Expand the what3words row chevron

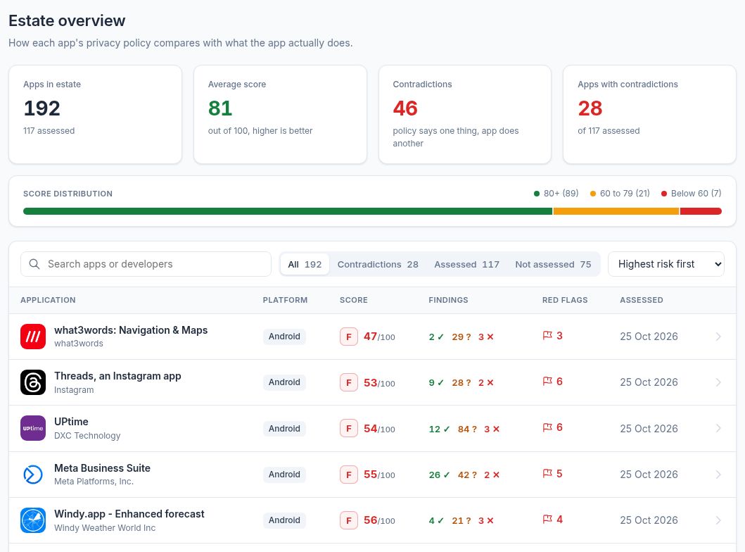point(718,337)
